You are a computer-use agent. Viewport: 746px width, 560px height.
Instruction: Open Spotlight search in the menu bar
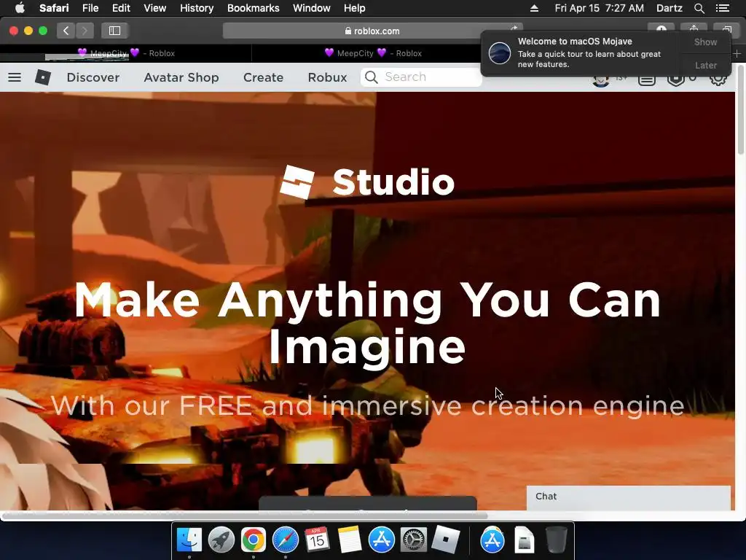699,8
